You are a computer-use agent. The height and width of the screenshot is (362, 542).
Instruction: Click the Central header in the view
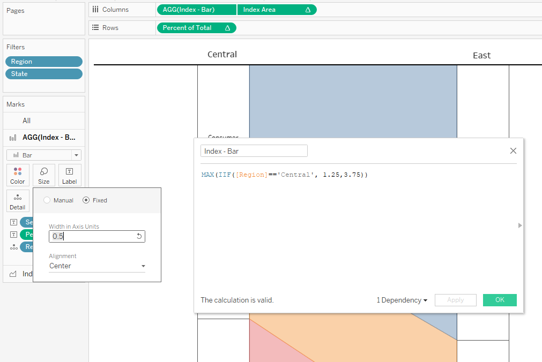(222, 54)
